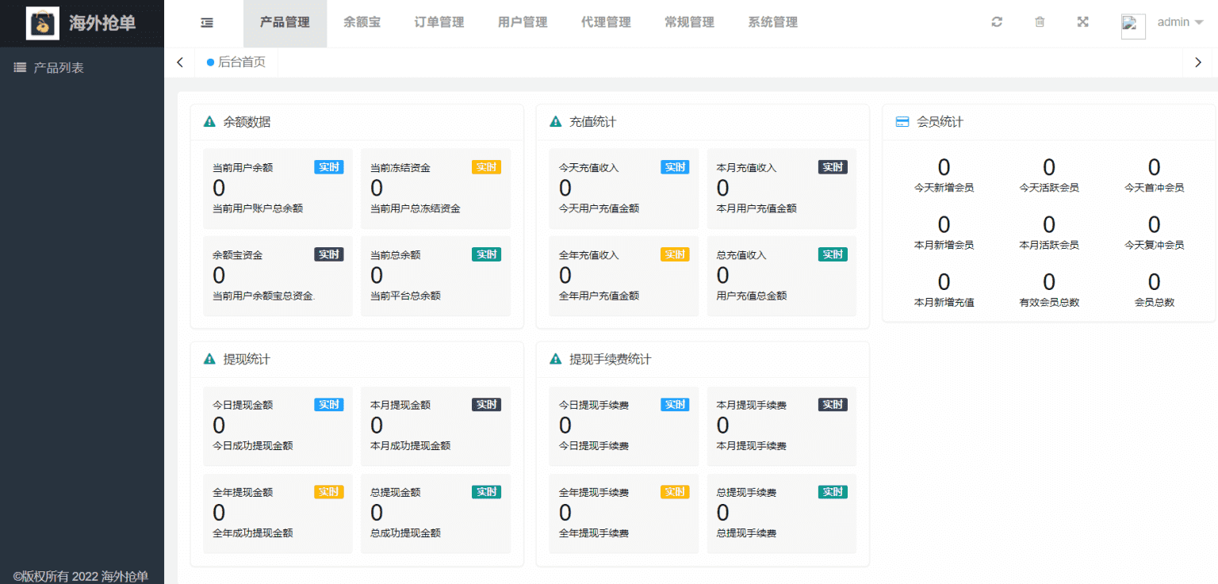Open the 系统管理 top menu
This screenshot has height=584, width=1218.
point(772,23)
